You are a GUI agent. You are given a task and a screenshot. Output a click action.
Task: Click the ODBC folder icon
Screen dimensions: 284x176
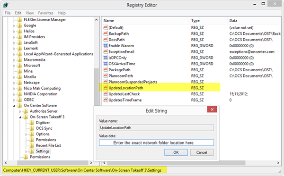(19, 100)
